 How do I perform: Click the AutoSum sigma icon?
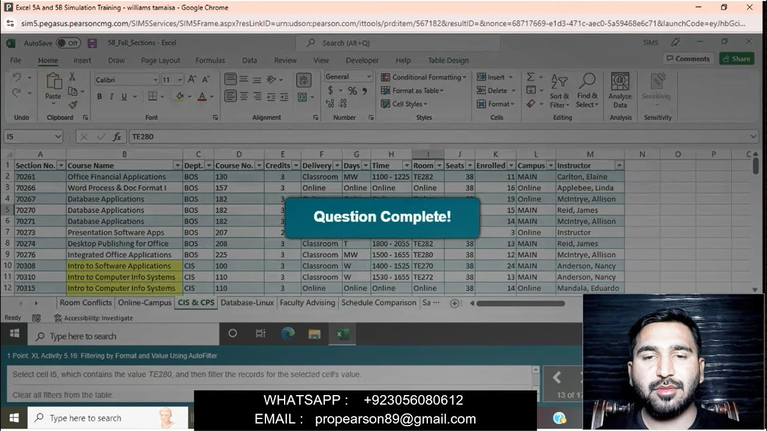click(x=530, y=77)
